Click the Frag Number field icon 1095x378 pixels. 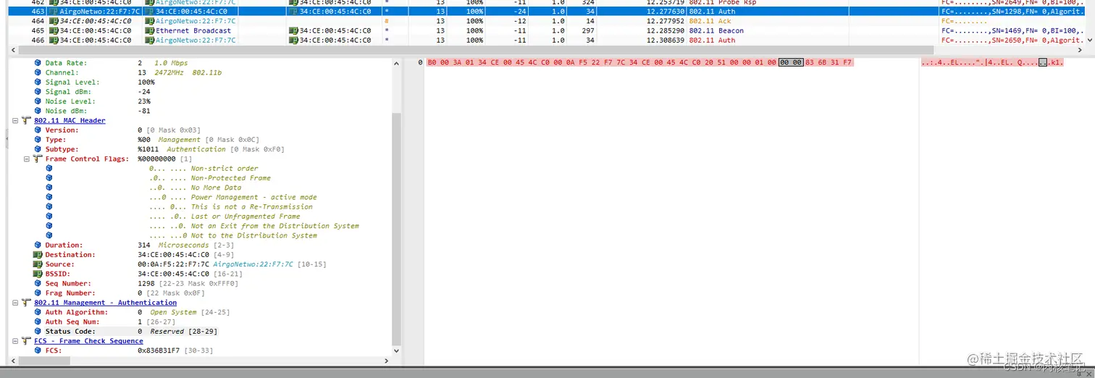(38, 293)
